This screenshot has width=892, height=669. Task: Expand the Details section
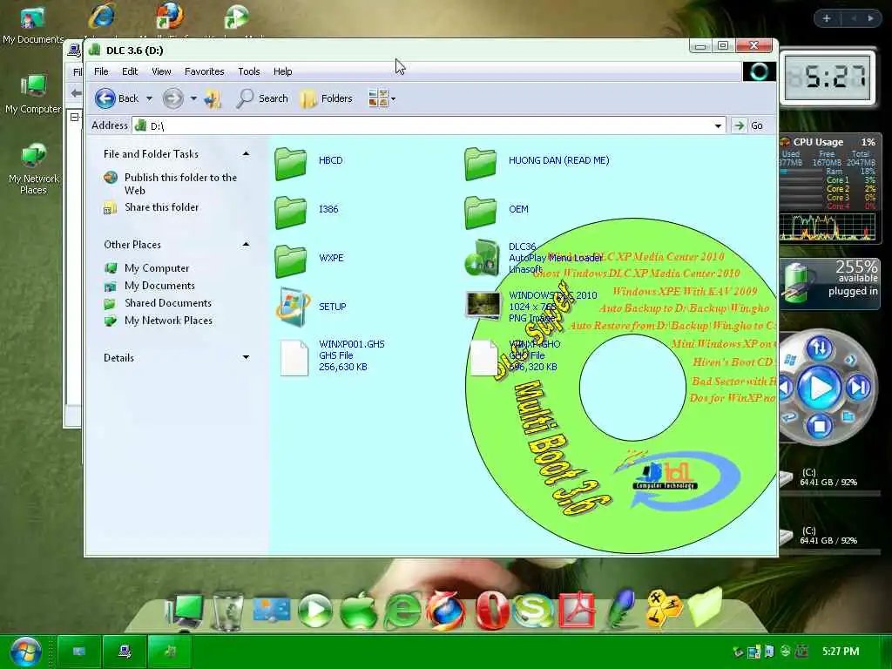click(246, 357)
